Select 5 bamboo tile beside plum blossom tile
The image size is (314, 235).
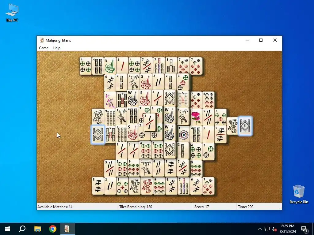[121, 100]
